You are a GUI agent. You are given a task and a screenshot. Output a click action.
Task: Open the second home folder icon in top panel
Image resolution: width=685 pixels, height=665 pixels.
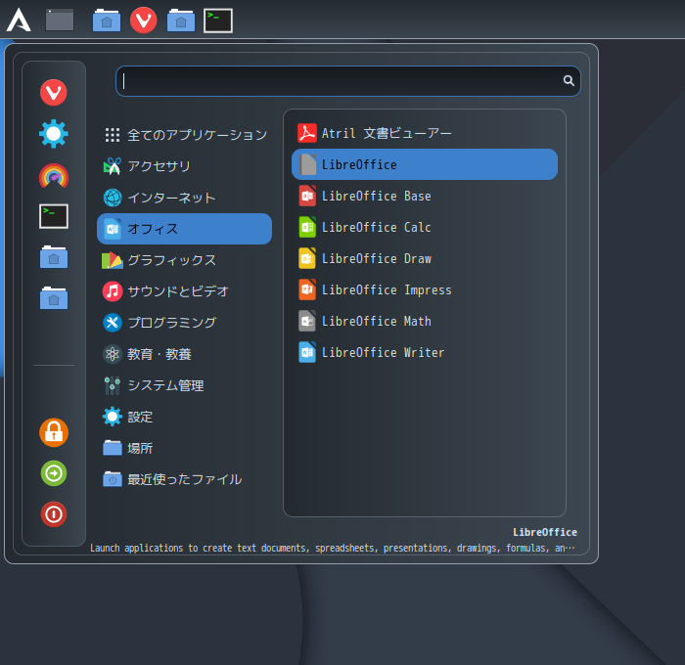click(181, 21)
